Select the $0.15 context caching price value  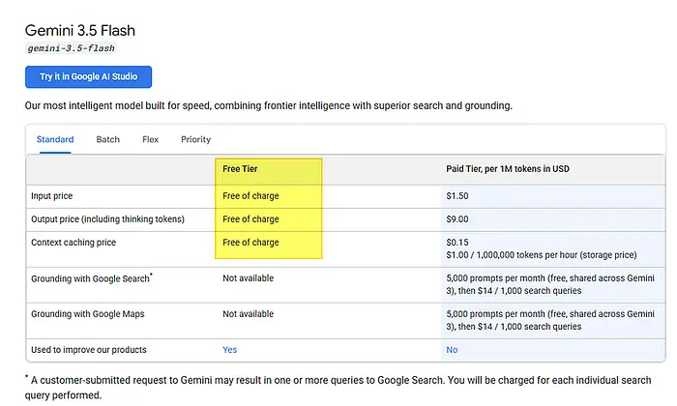457,243
